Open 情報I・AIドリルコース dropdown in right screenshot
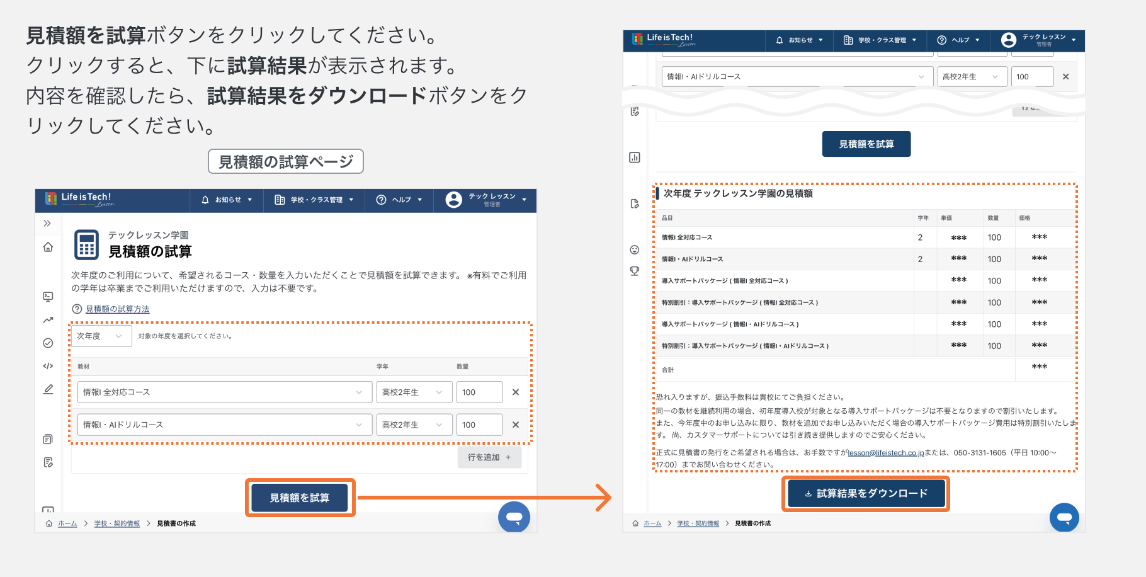Image resolution: width=1146 pixels, height=577 pixels. [797, 76]
